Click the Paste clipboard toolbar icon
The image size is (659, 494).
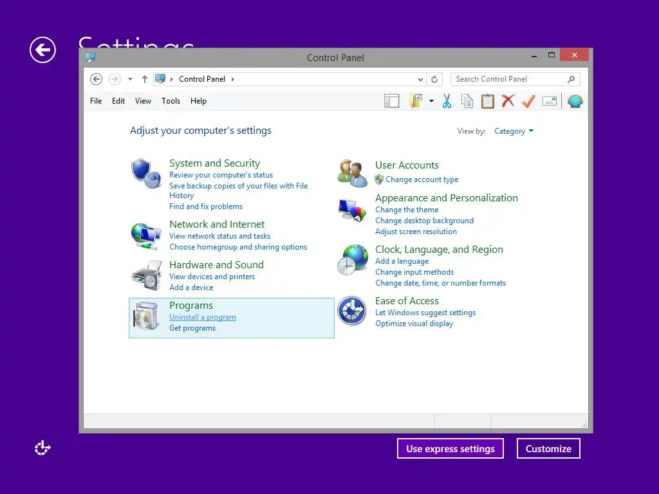(x=488, y=101)
